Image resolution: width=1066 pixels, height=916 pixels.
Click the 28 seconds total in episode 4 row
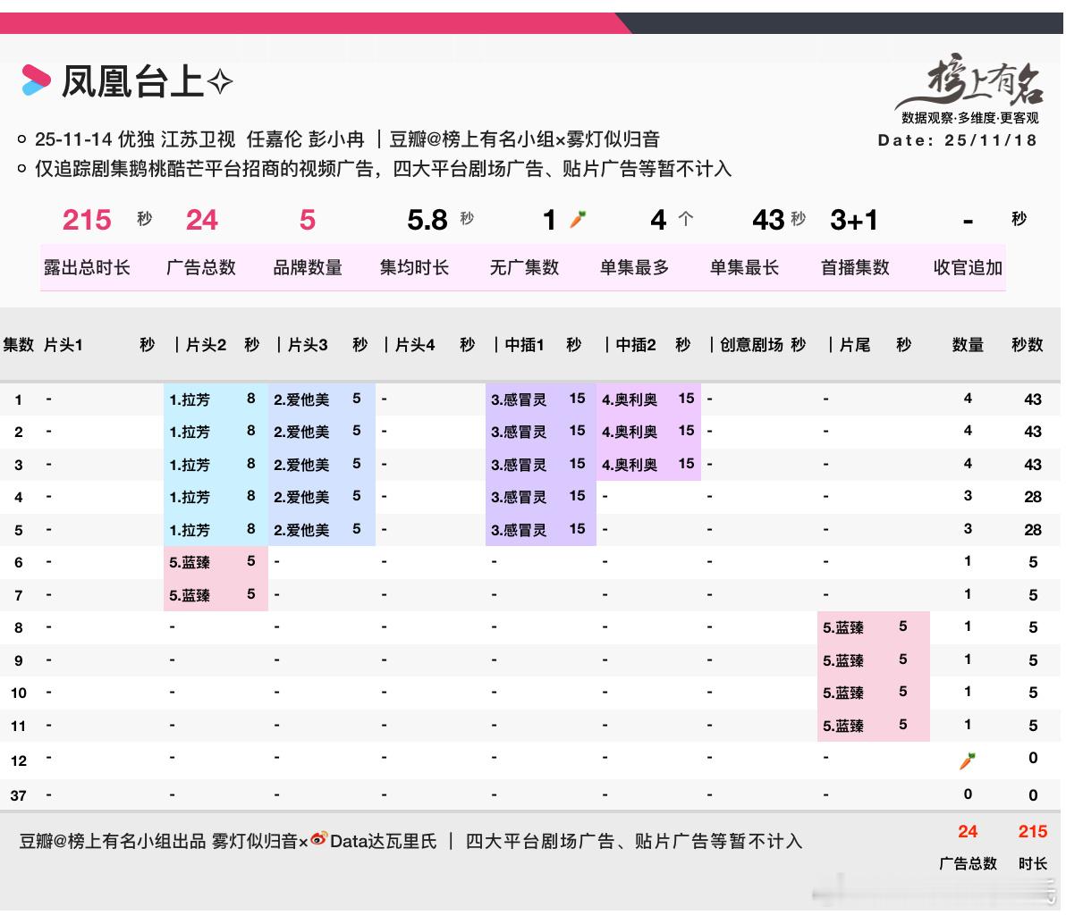coord(1033,497)
